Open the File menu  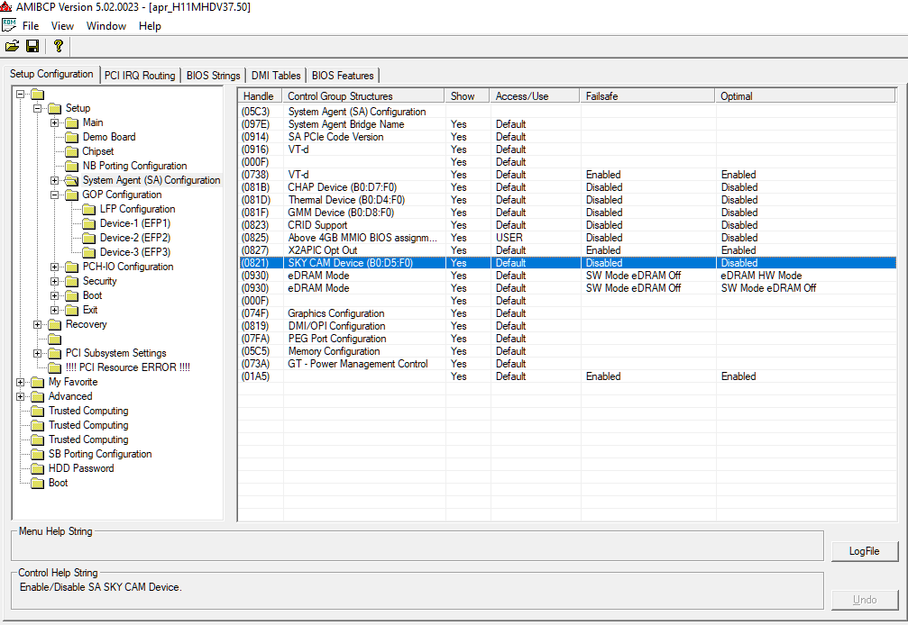(x=31, y=26)
